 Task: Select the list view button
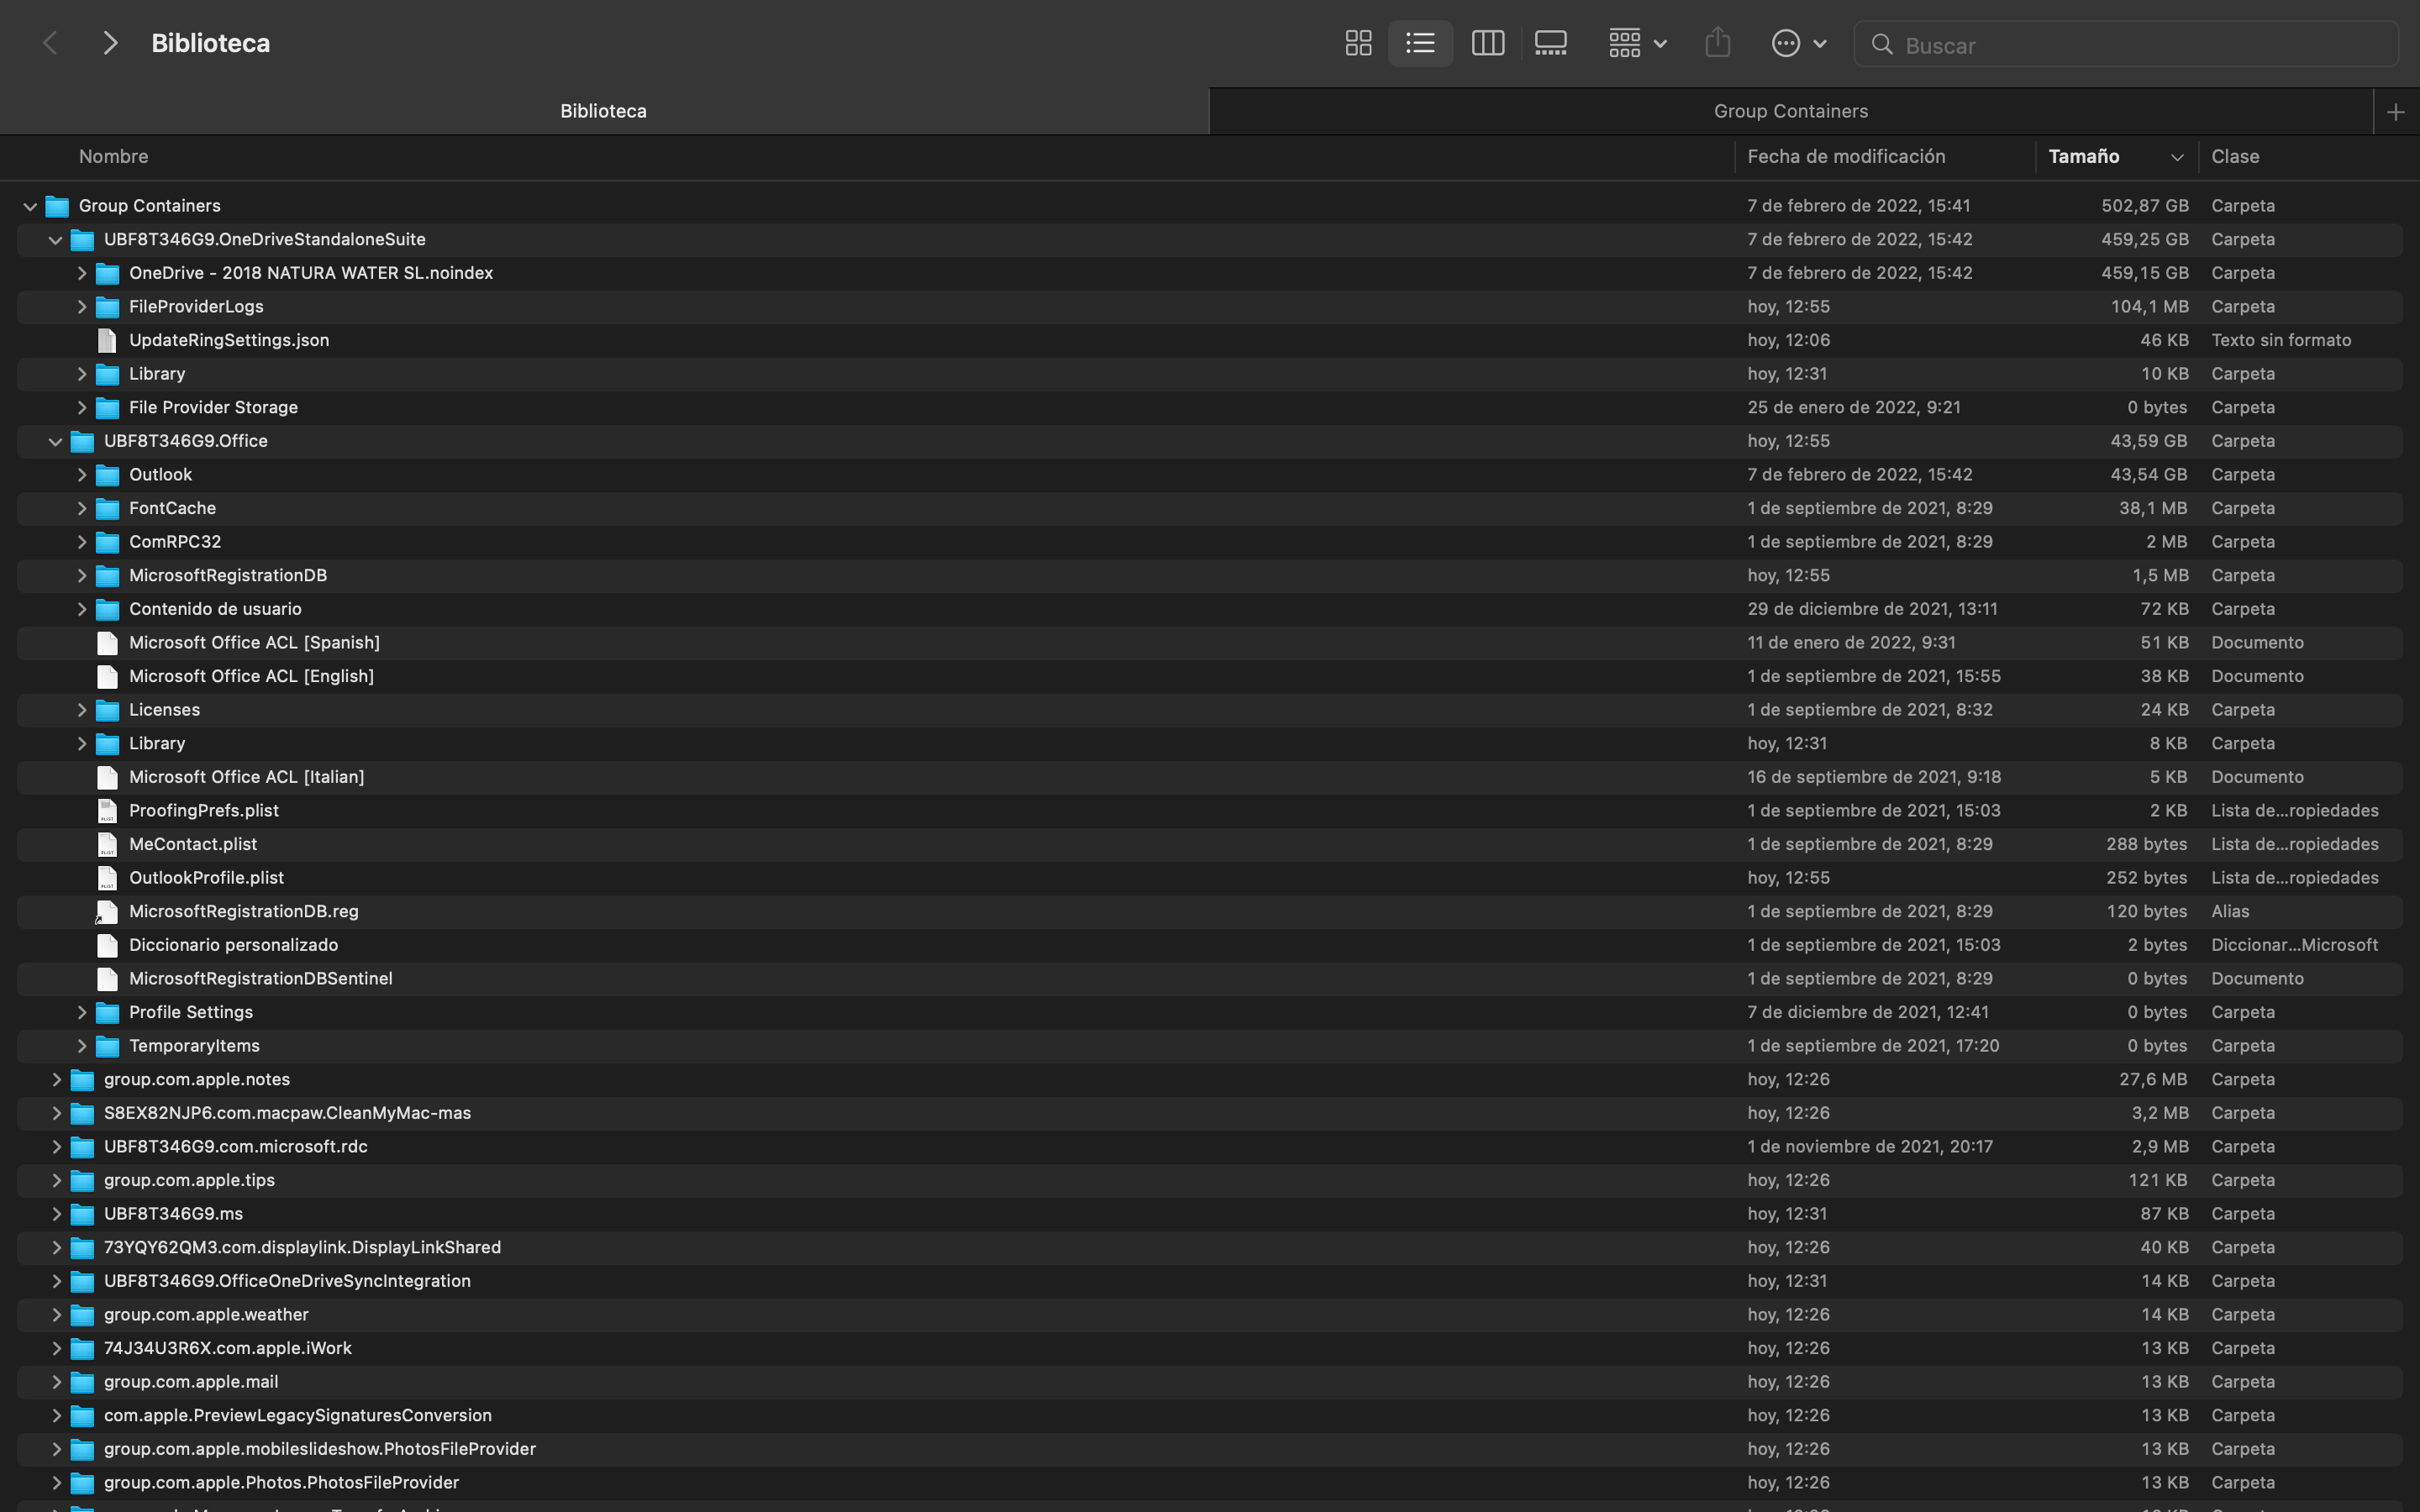[1420, 43]
